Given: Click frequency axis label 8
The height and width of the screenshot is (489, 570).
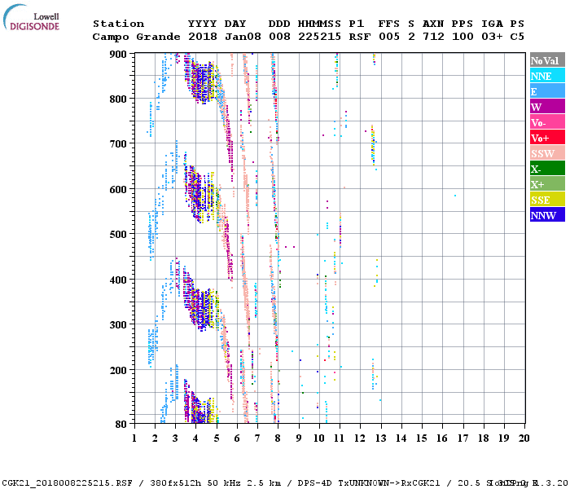Looking at the screenshot, I should [x=278, y=438].
